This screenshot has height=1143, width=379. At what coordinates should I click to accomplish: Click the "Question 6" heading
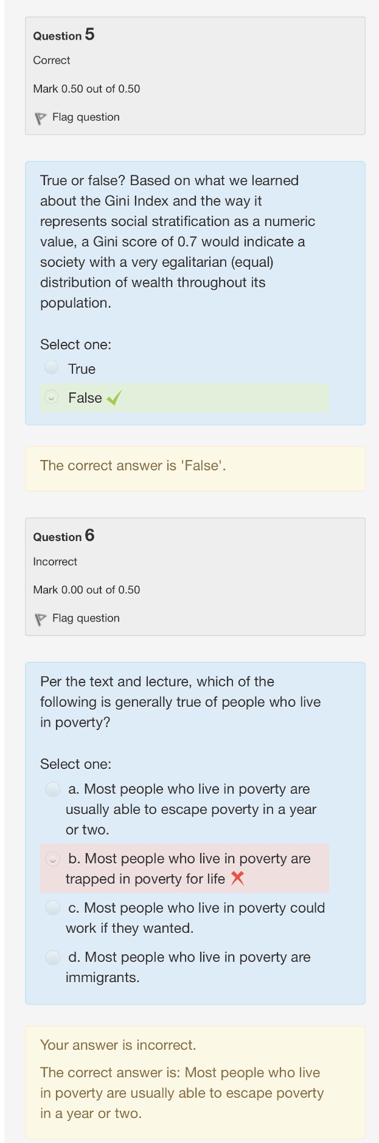point(64,536)
